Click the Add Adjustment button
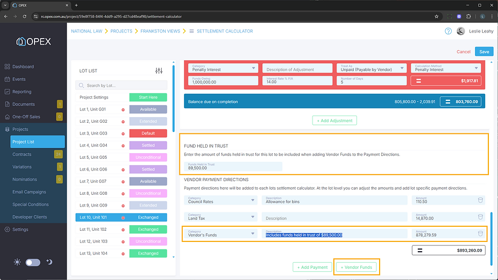This screenshot has height=280, width=498. click(334, 121)
